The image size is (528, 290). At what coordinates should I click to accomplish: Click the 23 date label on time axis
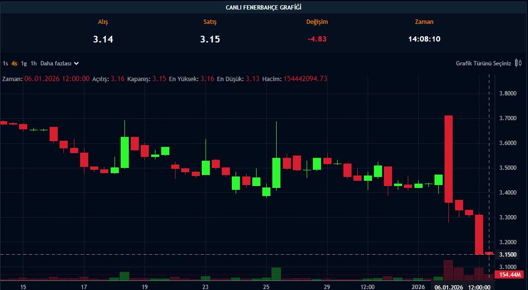click(x=205, y=287)
